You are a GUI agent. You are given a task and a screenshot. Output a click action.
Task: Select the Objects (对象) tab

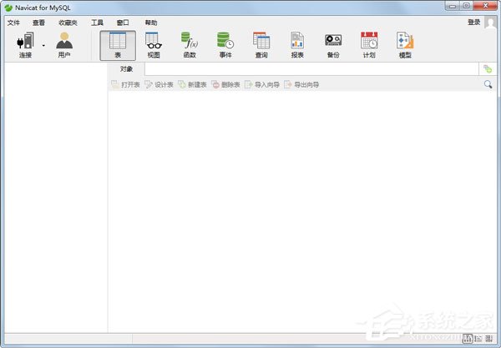[x=127, y=69]
